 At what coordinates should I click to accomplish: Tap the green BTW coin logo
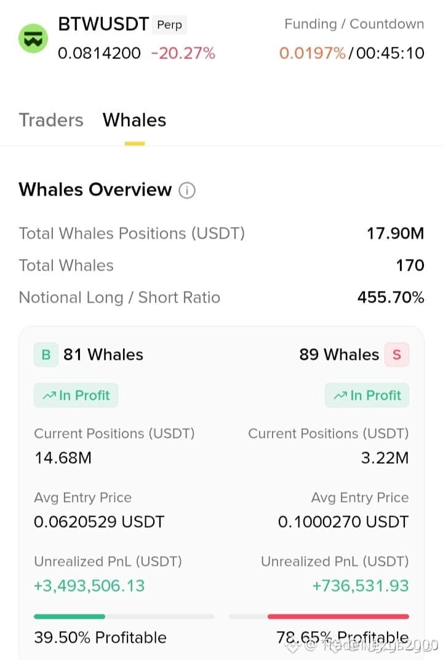33,39
